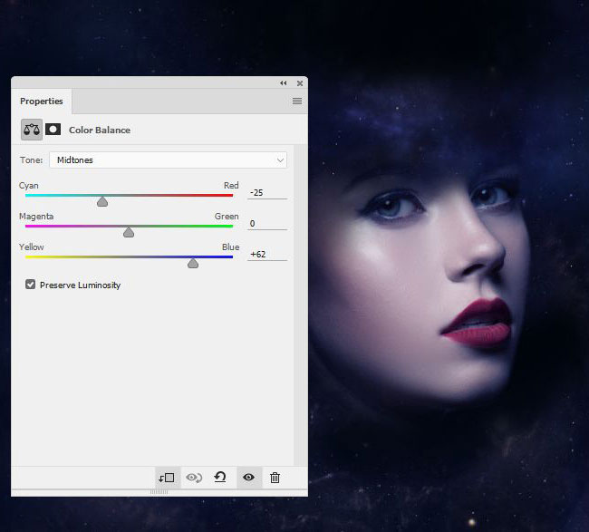589x532 pixels.
Task: Delete this adjustment layer trash icon
Action: (x=275, y=478)
